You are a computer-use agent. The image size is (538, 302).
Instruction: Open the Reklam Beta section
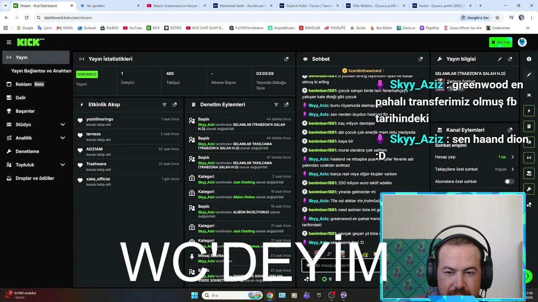point(36,84)
